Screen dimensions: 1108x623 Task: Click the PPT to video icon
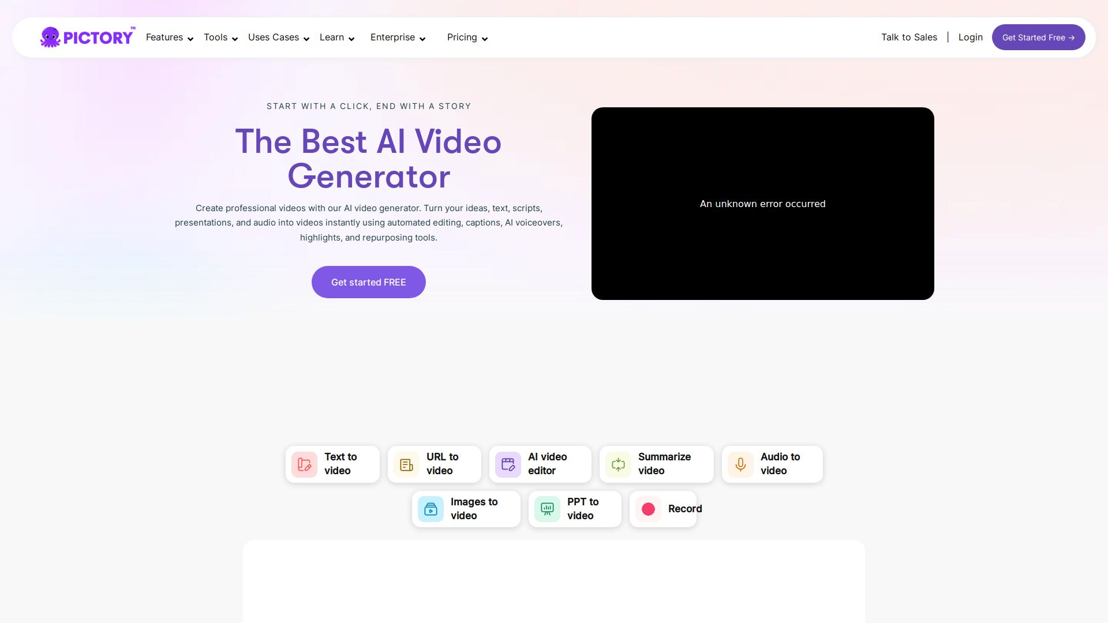click(x=547, y=509)
